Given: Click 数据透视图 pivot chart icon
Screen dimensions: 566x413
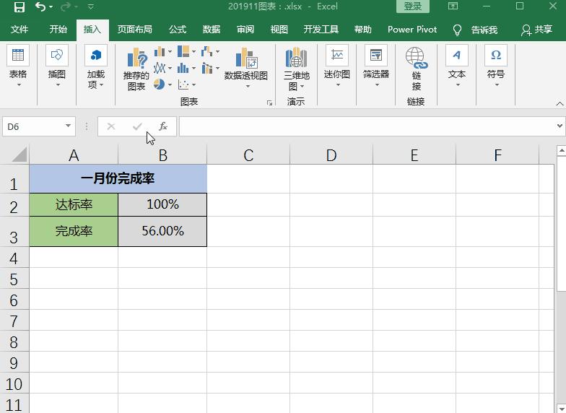Looking at the screenshot, I should [x=246, y=58].
